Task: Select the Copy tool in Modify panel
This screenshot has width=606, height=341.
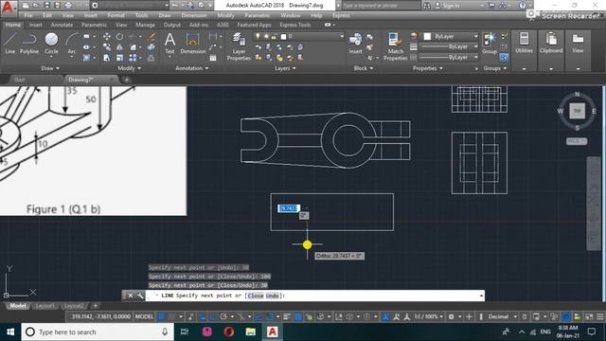Action: coord(107,47)
